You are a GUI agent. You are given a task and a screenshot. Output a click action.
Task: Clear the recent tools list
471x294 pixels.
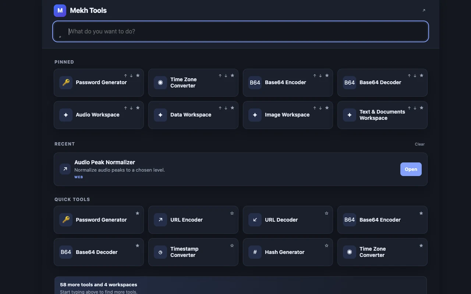coord(419,144)
